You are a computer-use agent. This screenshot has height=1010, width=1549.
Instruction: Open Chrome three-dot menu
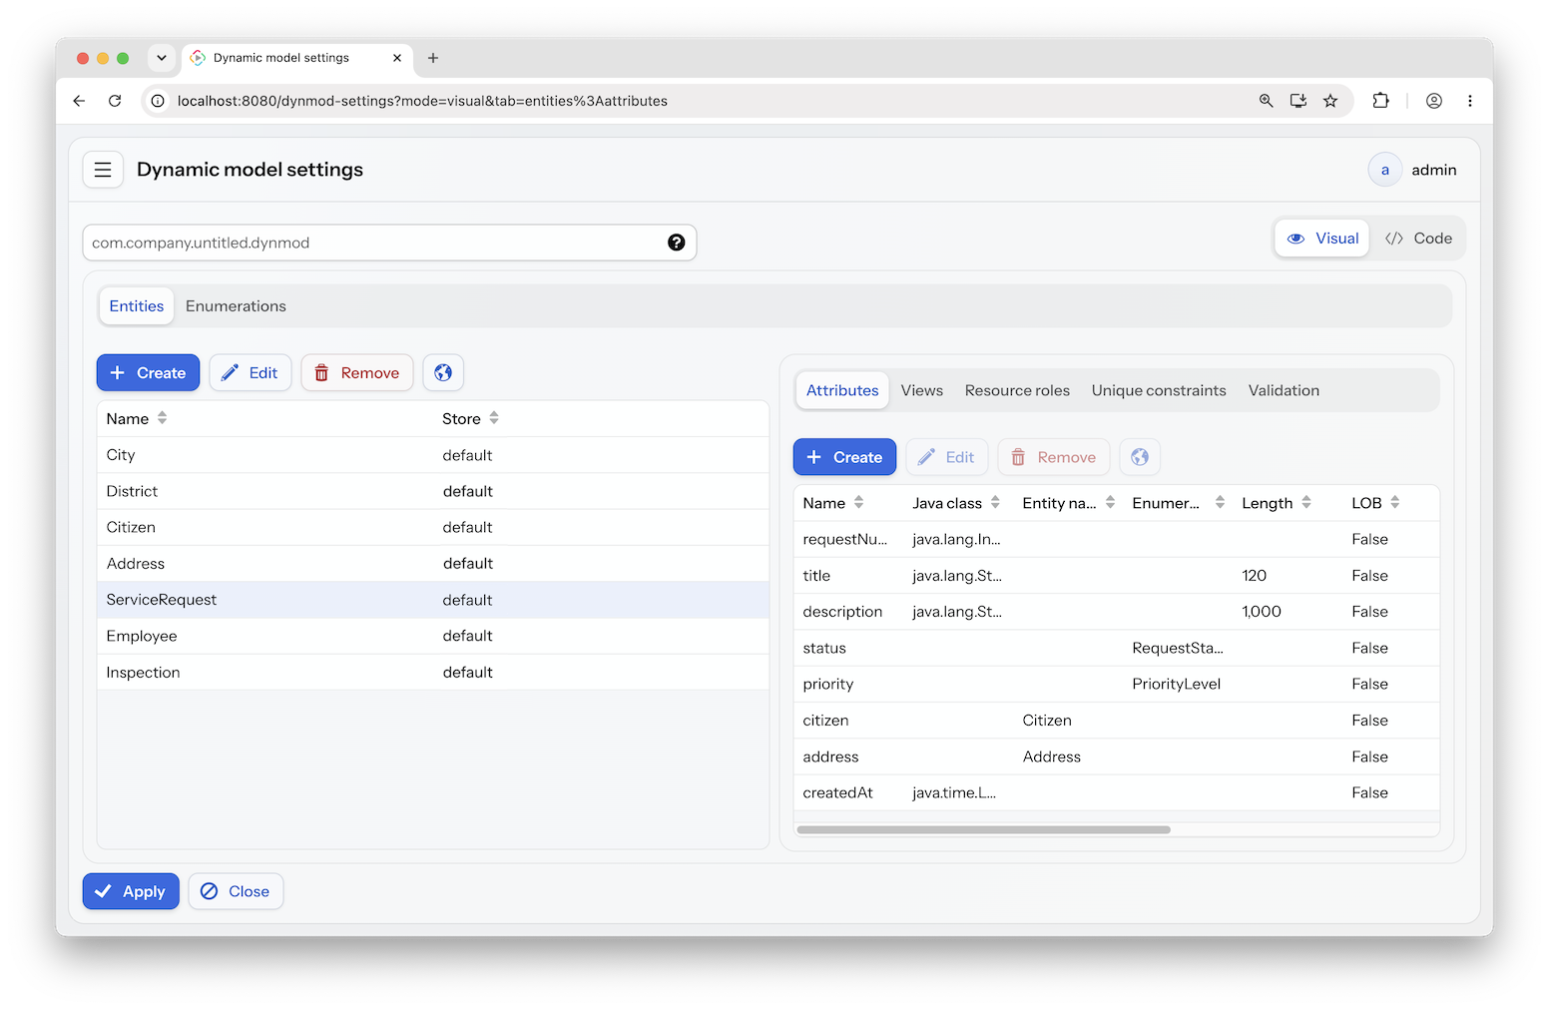(1469, 101)
